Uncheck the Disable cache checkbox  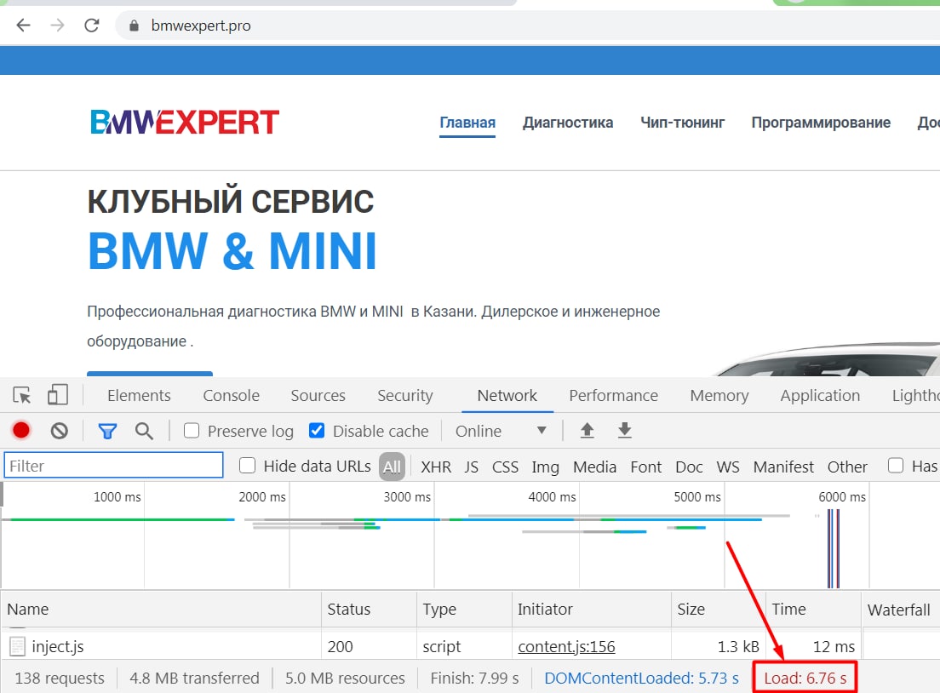point(317,431)
